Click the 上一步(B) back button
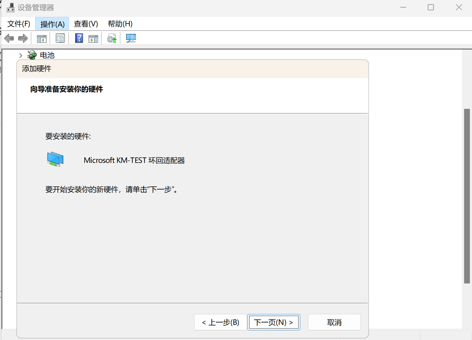Viewport: 472px width, 340px height. click(x=221, y=322)
